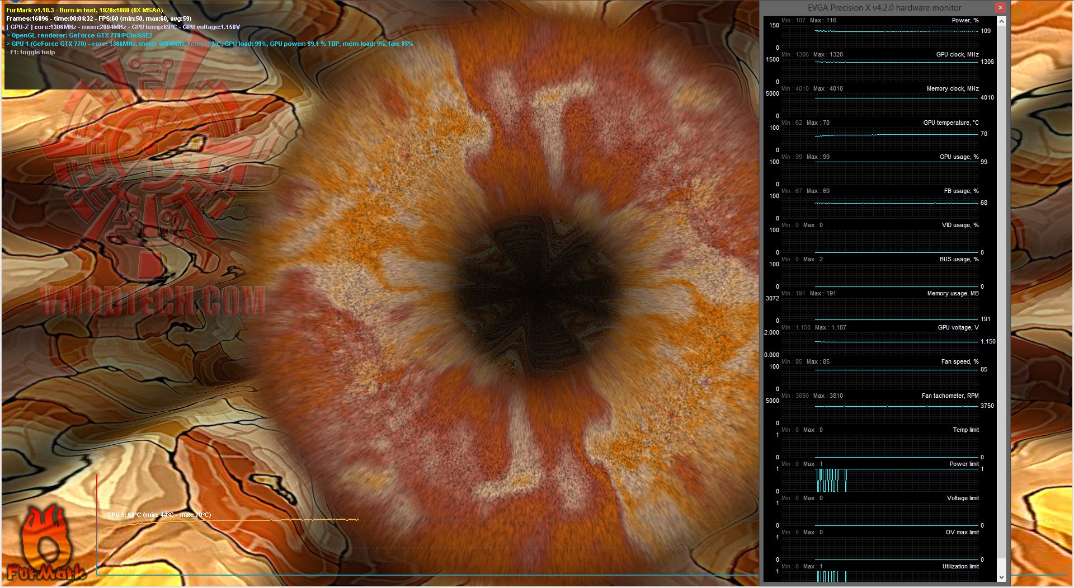Click the GPU voltage current value 1.150

click(x=988, y=341)
